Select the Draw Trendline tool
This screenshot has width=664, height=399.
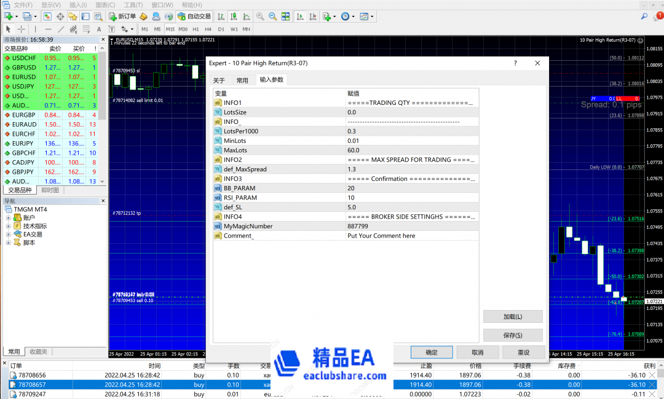[x=60, y=28]
